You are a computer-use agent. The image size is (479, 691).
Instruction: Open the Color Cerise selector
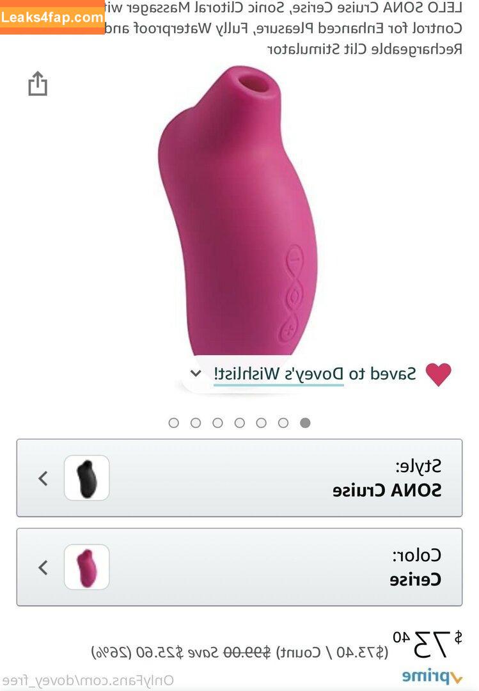[239, 567]
